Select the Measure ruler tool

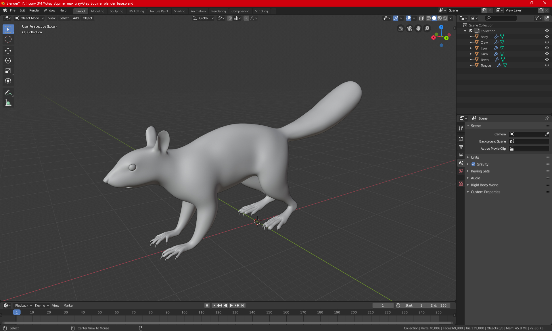pyautogui.click(x=8, y=103)
